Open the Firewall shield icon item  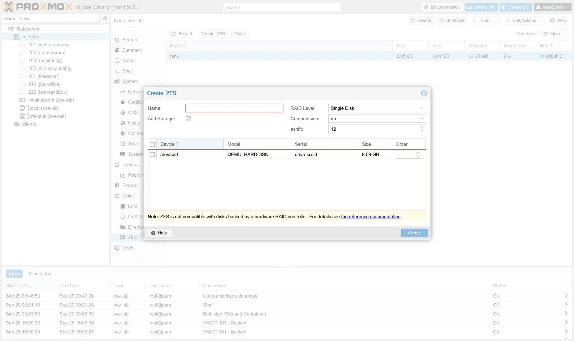click(117, 186)
